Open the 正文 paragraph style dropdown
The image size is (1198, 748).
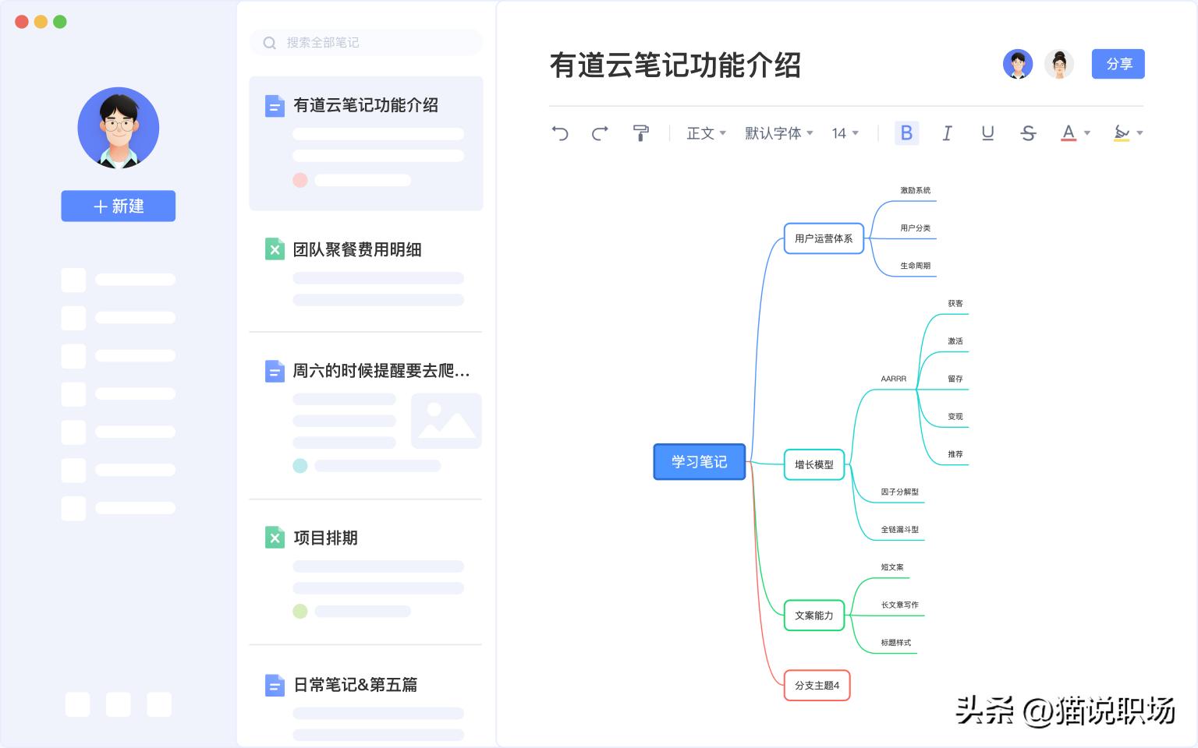(x=704, y=133)
